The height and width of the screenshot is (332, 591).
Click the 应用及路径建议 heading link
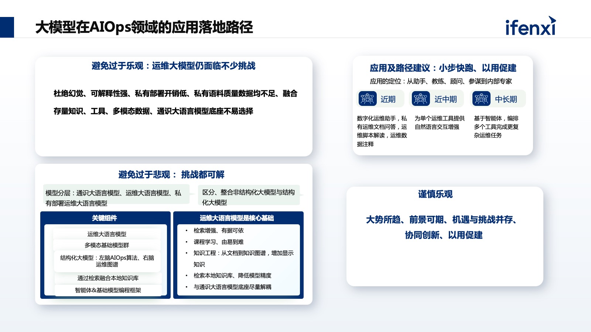[x=443, y=68]
